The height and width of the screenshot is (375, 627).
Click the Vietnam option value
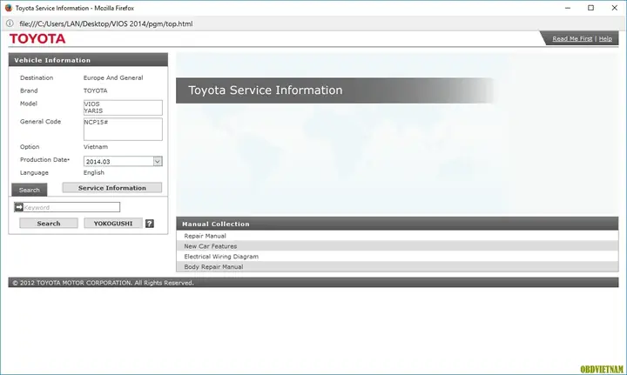point(96,147)
